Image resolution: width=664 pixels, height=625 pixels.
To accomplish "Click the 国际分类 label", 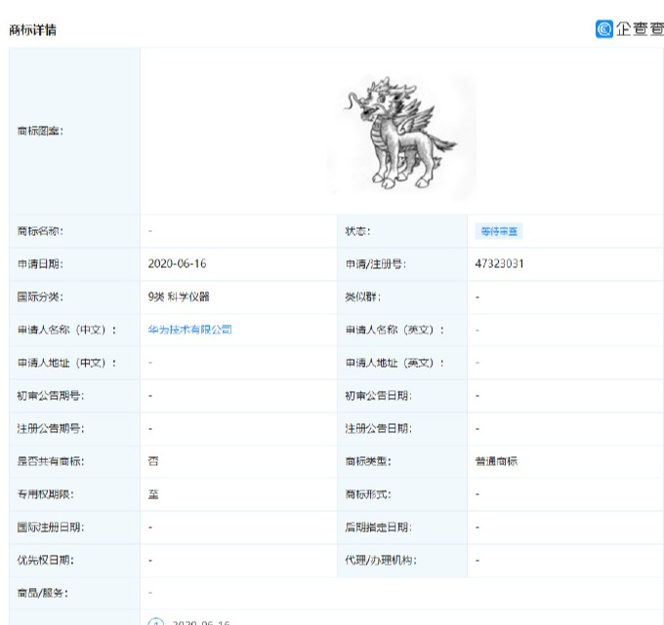I will 40,297.
